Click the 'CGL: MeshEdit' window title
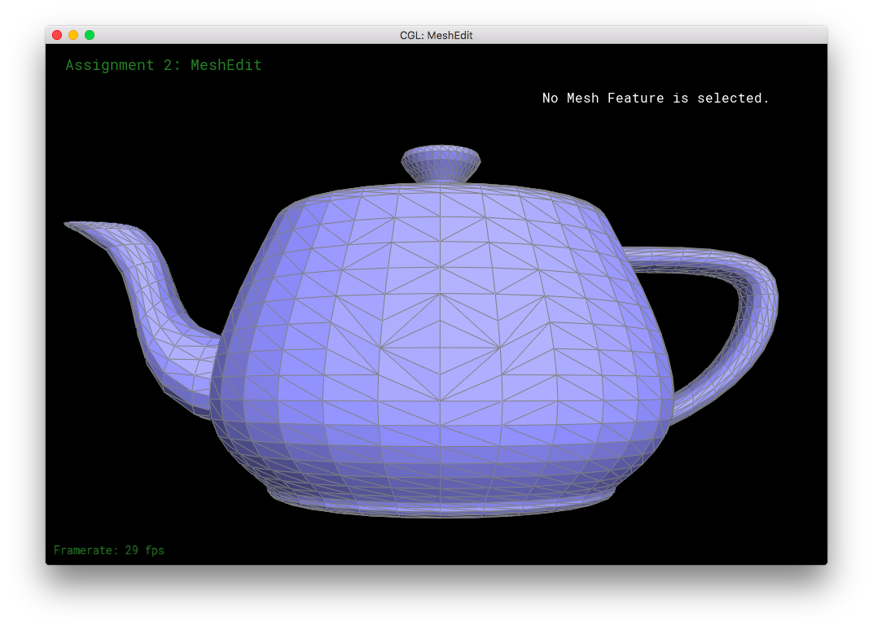The width and height of the screenshot is (873, 630). tap(436, 36)
